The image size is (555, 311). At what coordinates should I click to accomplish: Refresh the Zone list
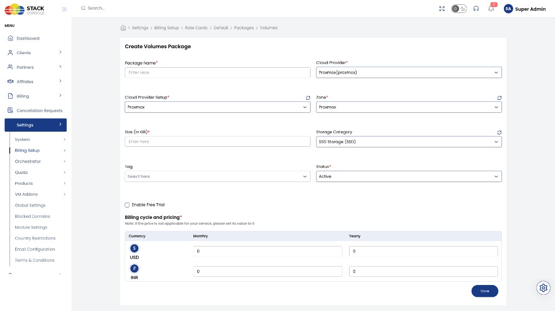click(x=499, y=98)
